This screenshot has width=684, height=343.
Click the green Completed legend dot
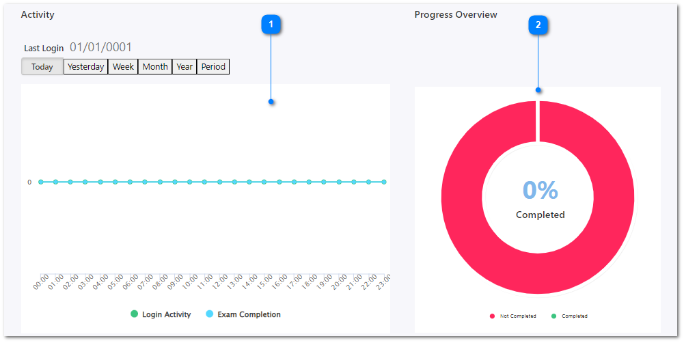click(x=554, y=316)
